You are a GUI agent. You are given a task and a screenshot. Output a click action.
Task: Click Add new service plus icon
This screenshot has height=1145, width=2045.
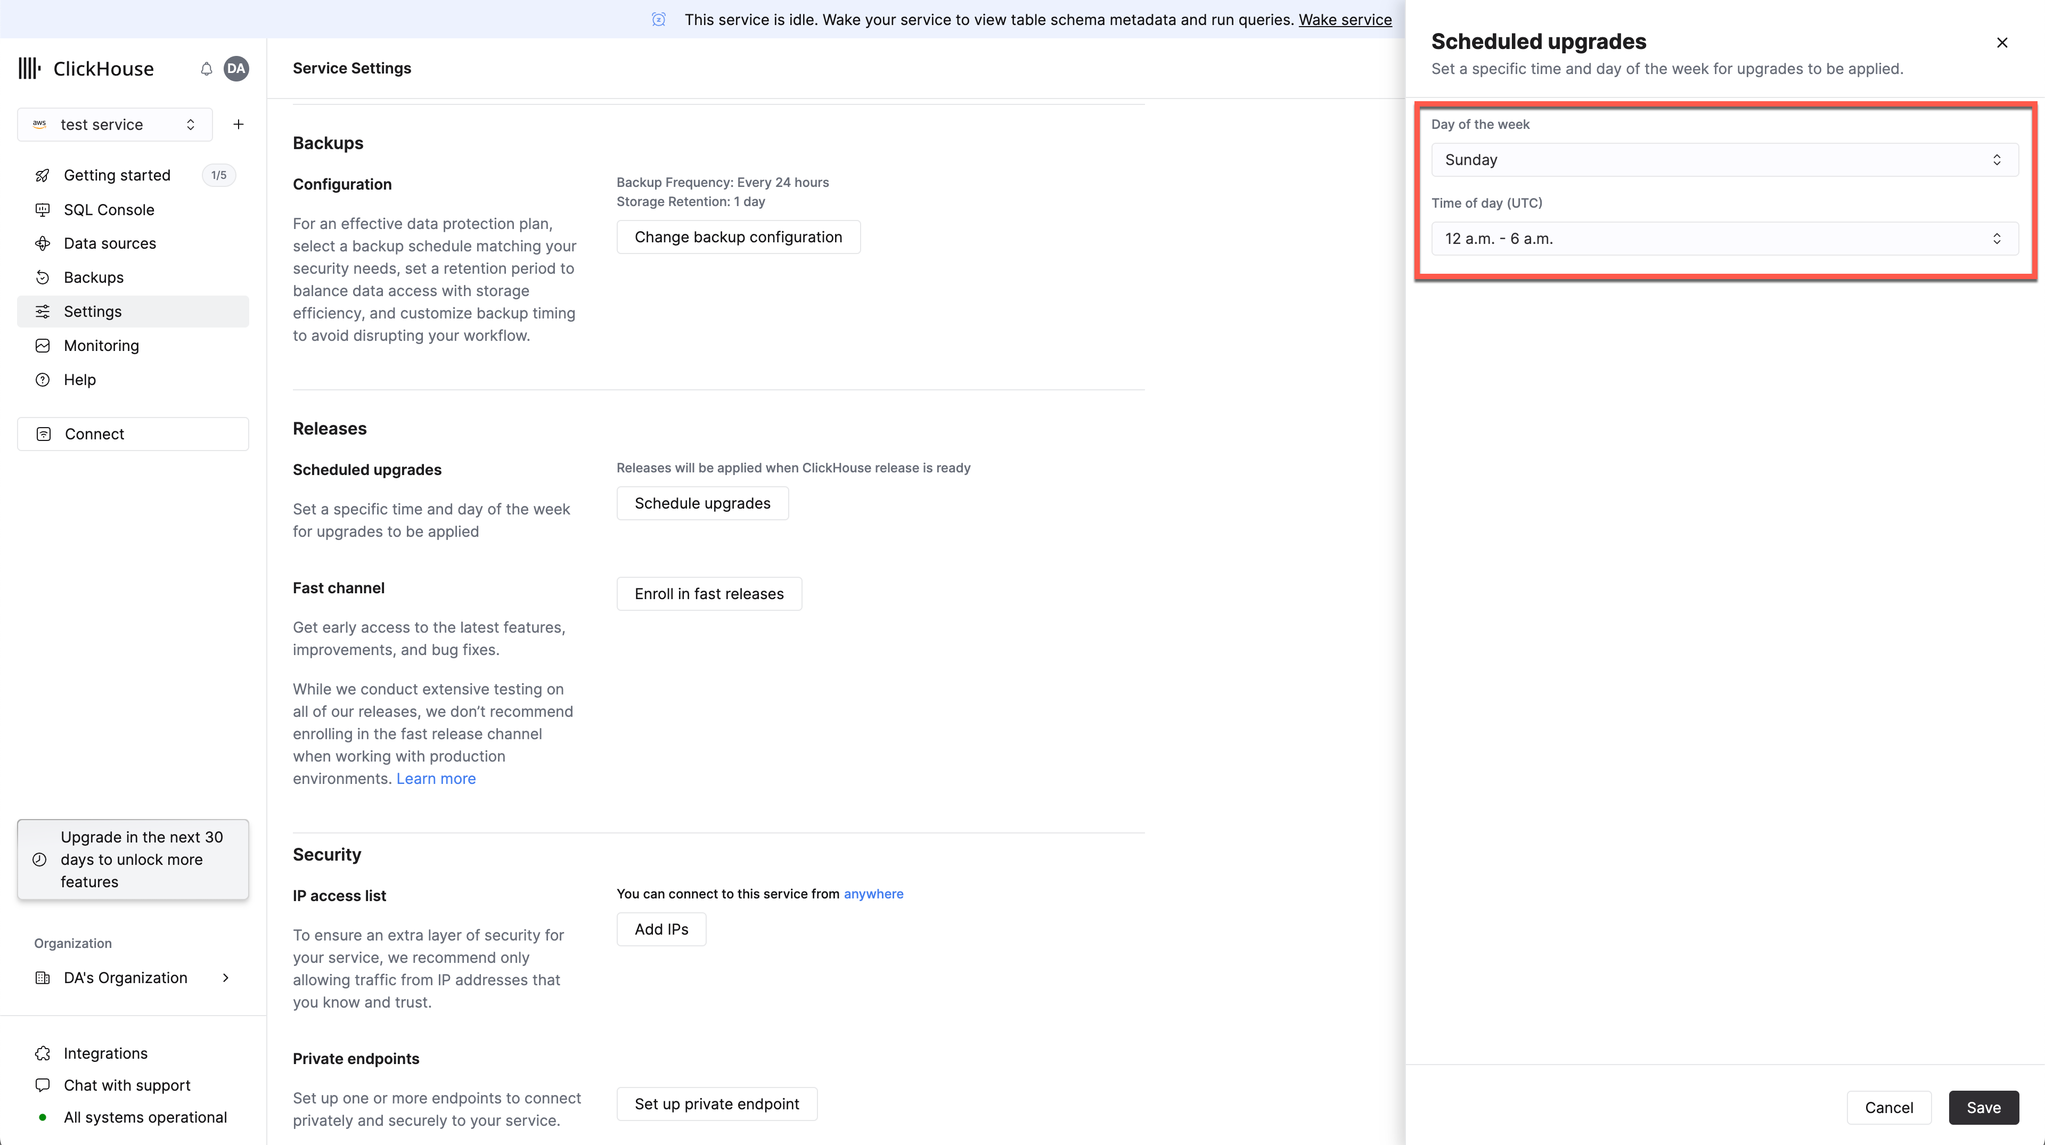click(238, 124)
